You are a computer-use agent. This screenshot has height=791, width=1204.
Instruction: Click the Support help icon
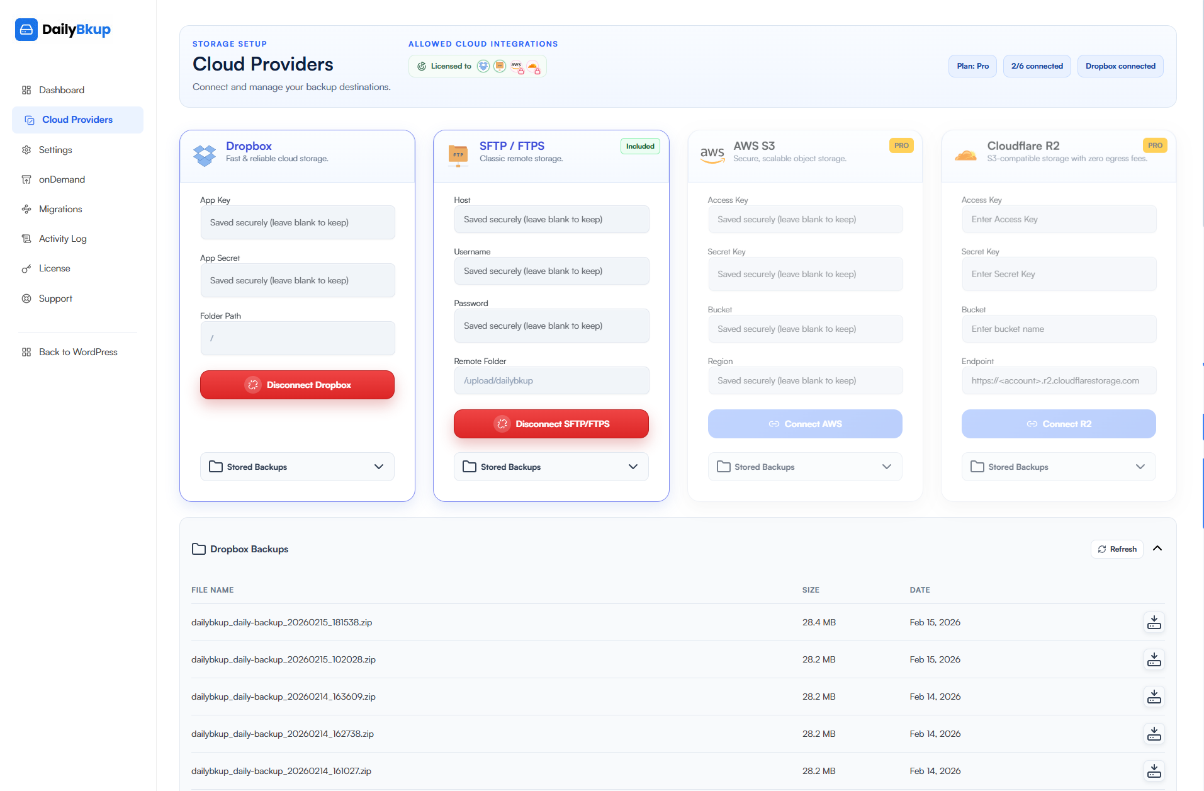point(26,298)
